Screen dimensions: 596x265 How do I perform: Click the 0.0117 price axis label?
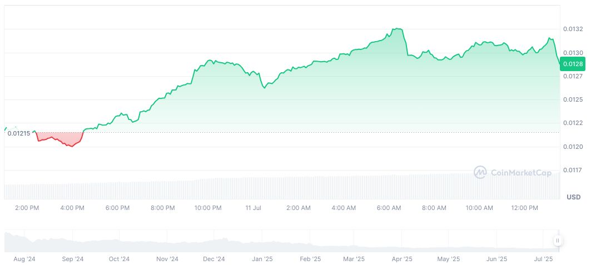coord(572,170)
